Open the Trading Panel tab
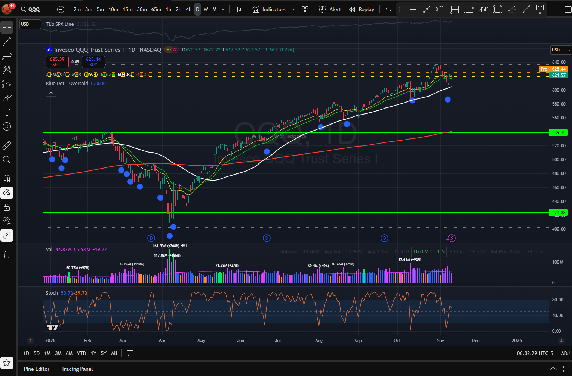 [77, 369]
